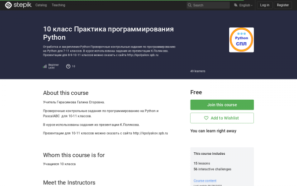Image resolution: width=297 pixels, height=186 pixels.
Task: Open the Teaching menu item
Action: (x=58, y=5)
